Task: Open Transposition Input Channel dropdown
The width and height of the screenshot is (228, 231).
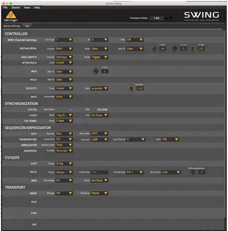Action: point(136,139)
